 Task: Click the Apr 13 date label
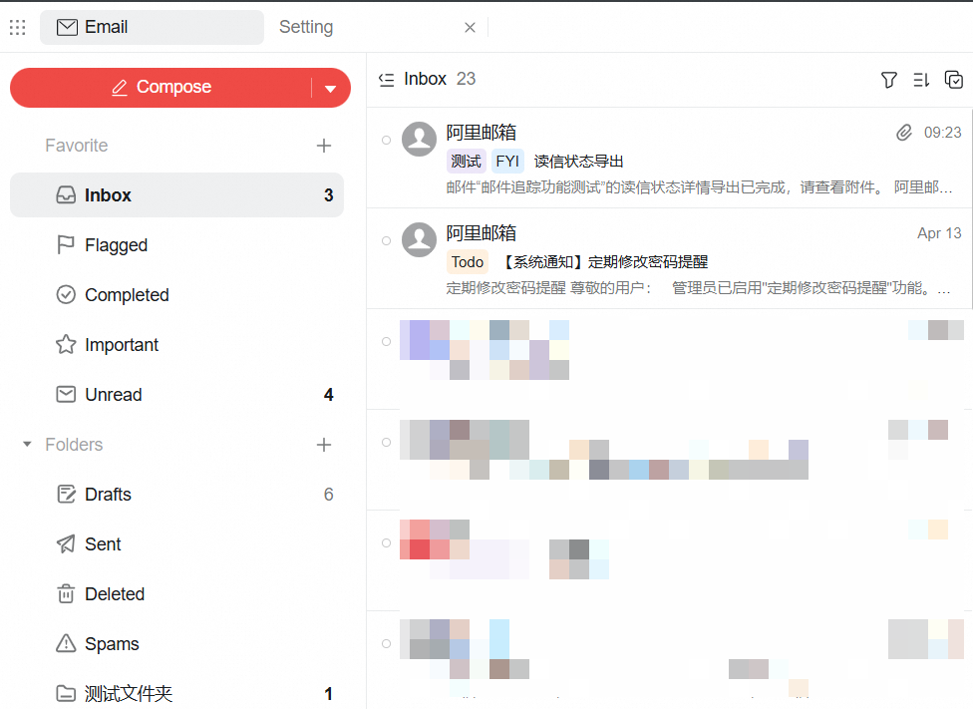[939, 233]
